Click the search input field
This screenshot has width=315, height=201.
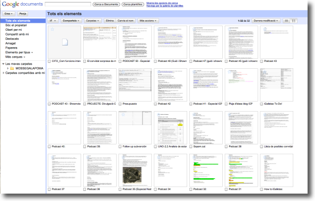68,4
